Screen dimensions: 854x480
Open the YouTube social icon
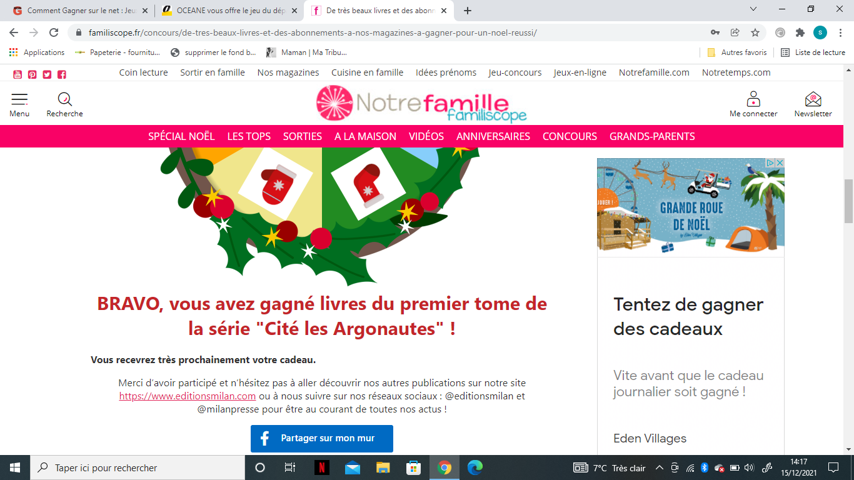point(18,74)
